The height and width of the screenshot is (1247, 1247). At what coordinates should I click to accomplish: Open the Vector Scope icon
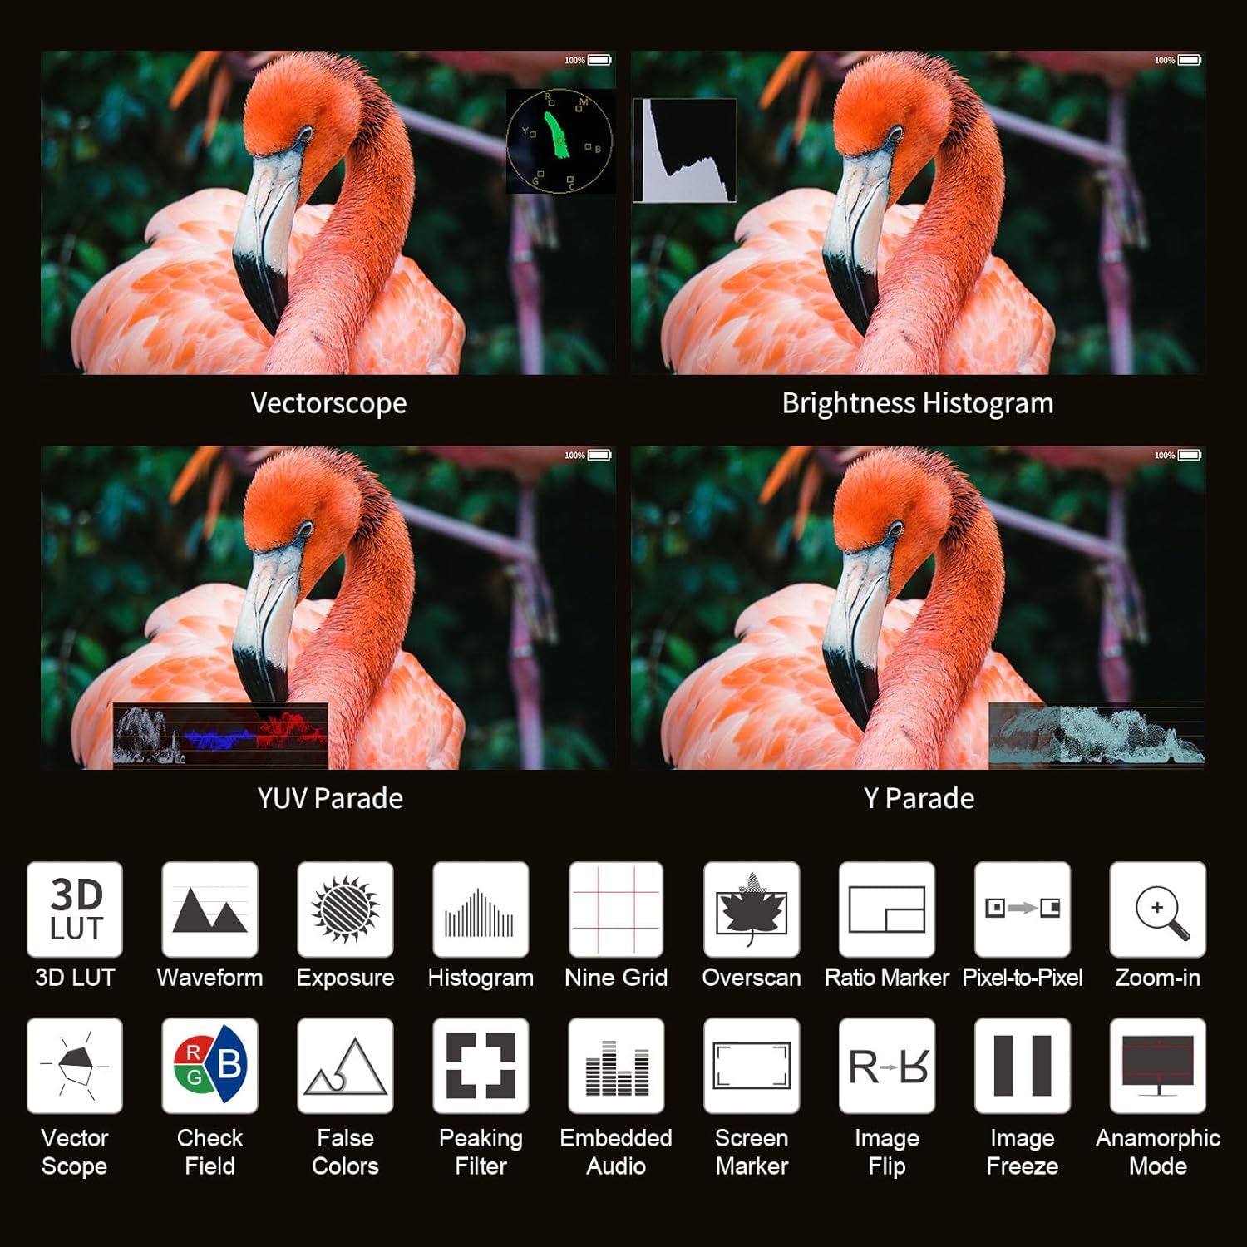tap(75, 1066)
